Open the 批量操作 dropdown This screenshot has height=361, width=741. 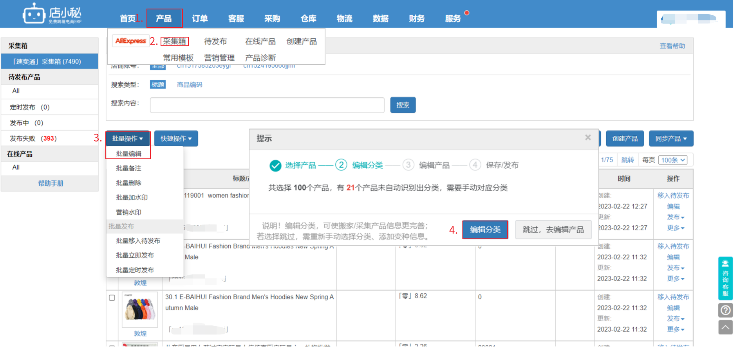point(127,138)
